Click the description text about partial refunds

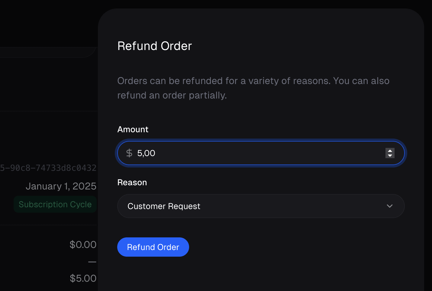(x=253, y=88)
